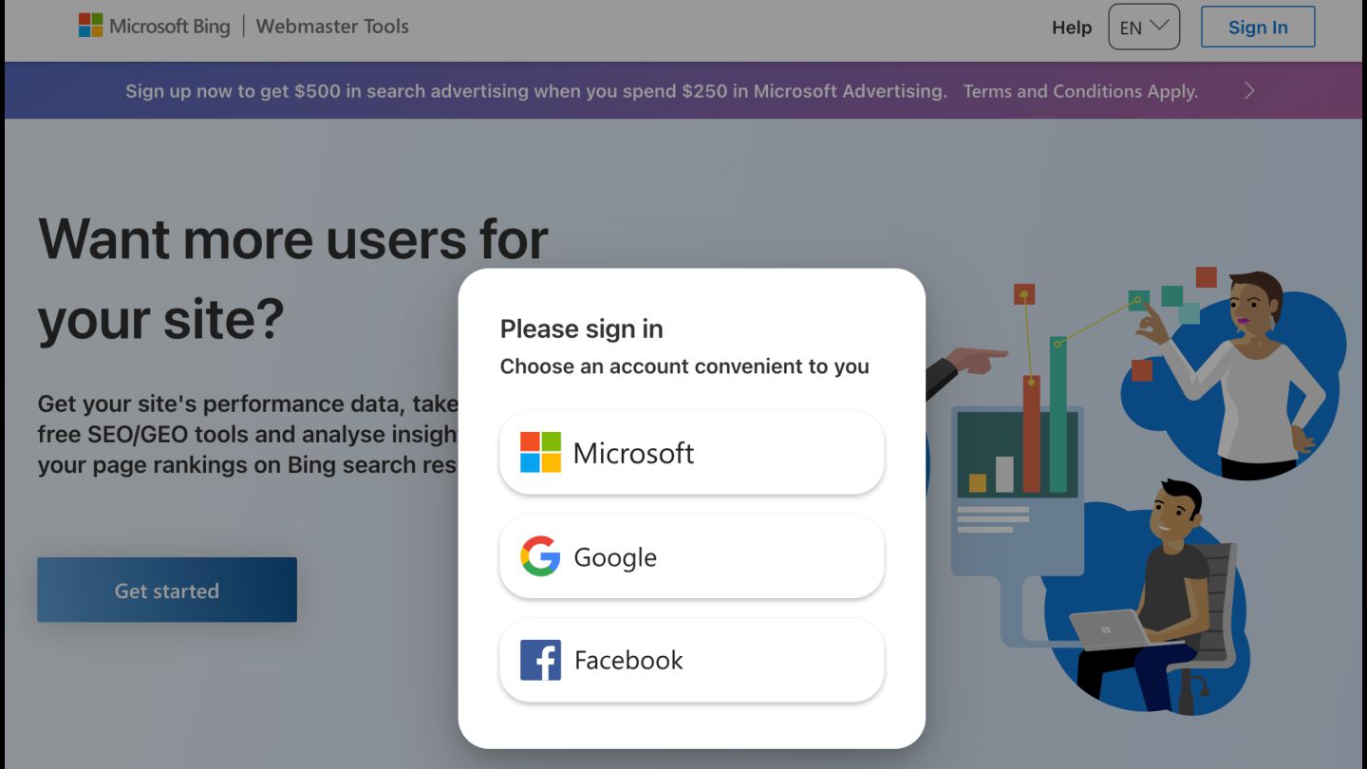Screen dimensions: 1367x769
Task: Click the Webmaster Tools header title
Action: 332,27
